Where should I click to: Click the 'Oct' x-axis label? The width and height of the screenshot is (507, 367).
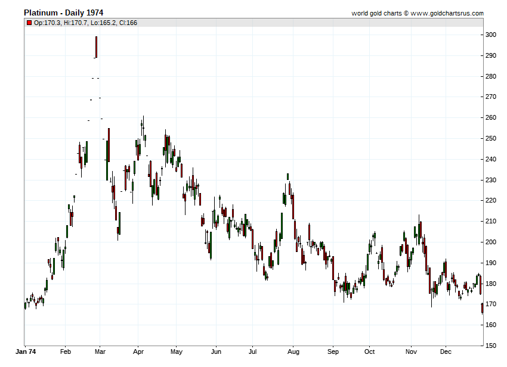pos(369,352)
